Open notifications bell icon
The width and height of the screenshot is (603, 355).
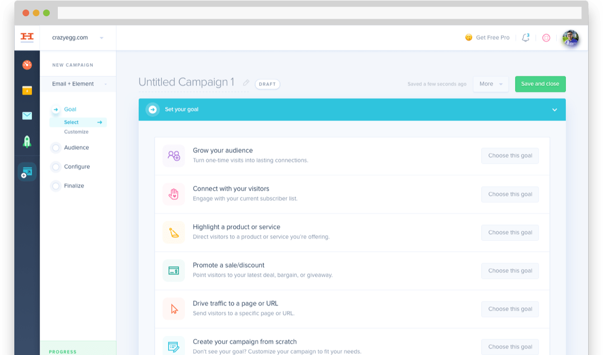pyautogui.click(x=526, y=37)
